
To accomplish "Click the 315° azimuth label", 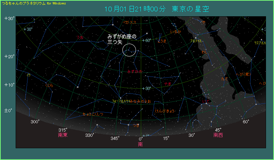I will click(x=63, y=130).
